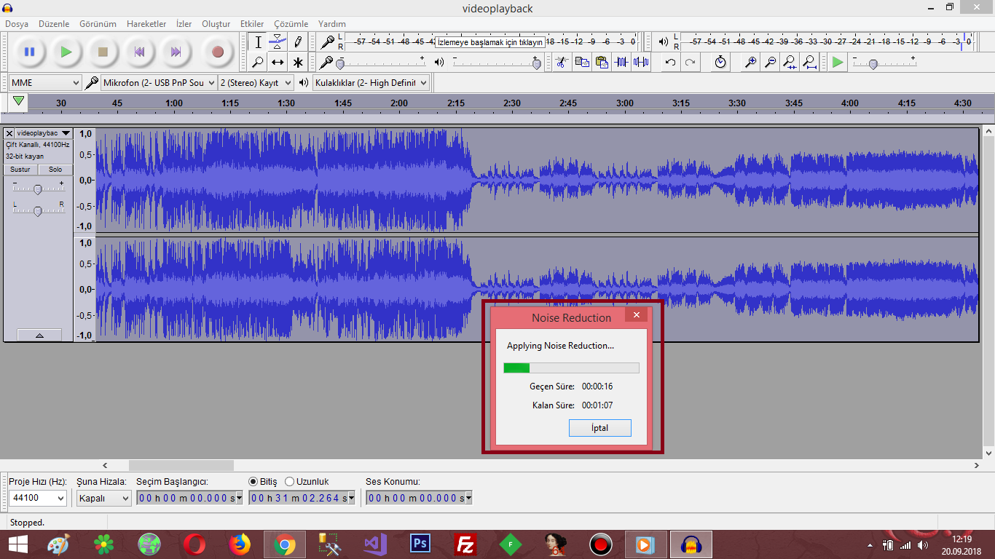This screenshot has height=559, width=995.
Task: Open the Etkiler menu
Action: tap(252, 24)
